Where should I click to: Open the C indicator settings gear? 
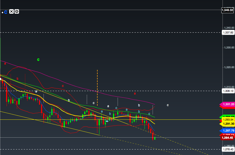(17, 12)
